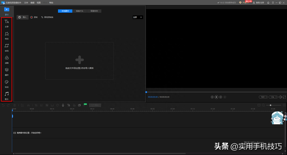Click the zoom-in icon right of timeline slider
This screenshot has height=155, width=287.
click(284, 105)
